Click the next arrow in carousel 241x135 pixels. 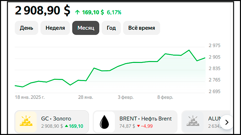(227, 122)
